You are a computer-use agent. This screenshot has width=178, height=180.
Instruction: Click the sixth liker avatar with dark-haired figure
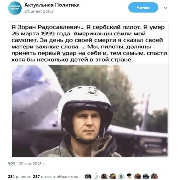click(x=129, y=177)
